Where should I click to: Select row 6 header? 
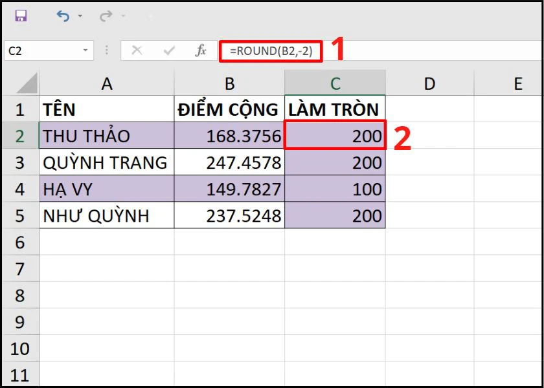(20, 242)
